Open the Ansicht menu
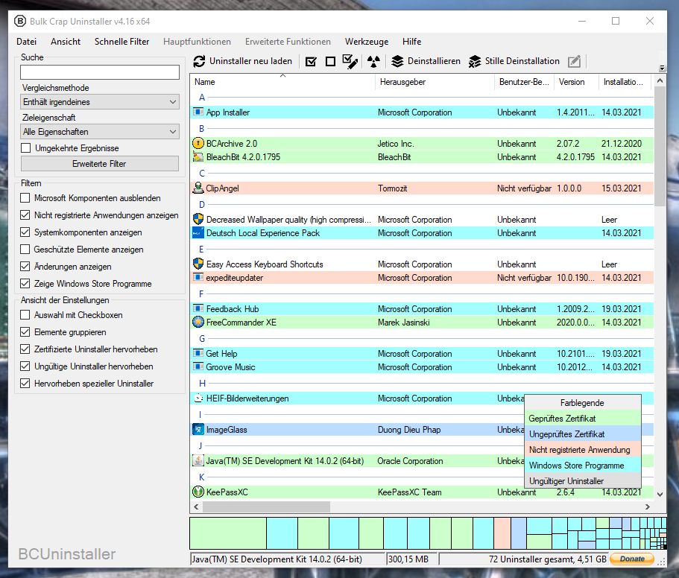This screenshot has width=679, height=578. (x=66, y=42)
